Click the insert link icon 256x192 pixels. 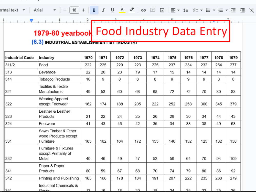coord(143,10)
